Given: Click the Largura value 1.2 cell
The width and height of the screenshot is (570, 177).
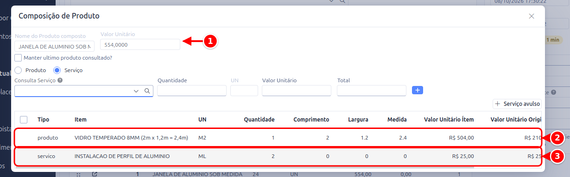Looking at the screenshot, I should 364,138.
